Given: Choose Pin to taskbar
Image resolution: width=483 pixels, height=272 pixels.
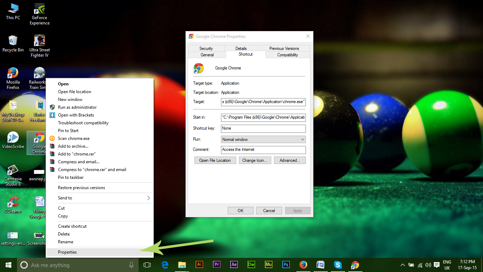Looking at the screenshot, I should click(100, 177).
